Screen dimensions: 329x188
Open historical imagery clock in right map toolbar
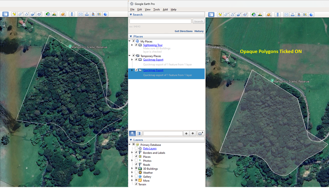pyautogui.click(x=254, y=15)
